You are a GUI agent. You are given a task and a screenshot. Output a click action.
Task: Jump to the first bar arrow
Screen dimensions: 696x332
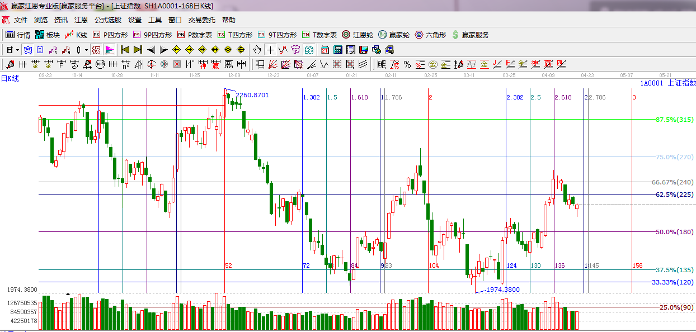[125, 50]
